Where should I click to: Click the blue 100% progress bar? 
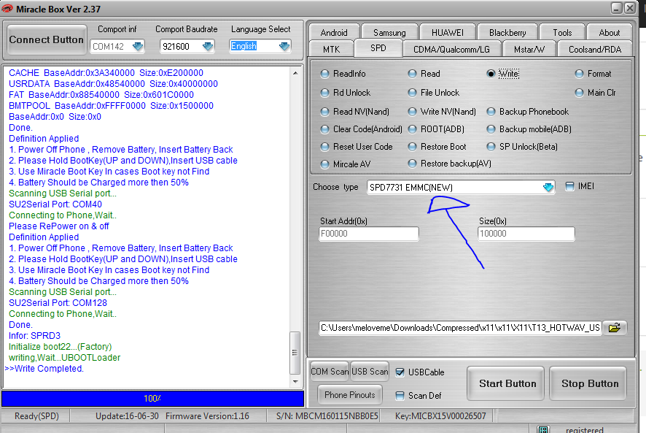152,399
